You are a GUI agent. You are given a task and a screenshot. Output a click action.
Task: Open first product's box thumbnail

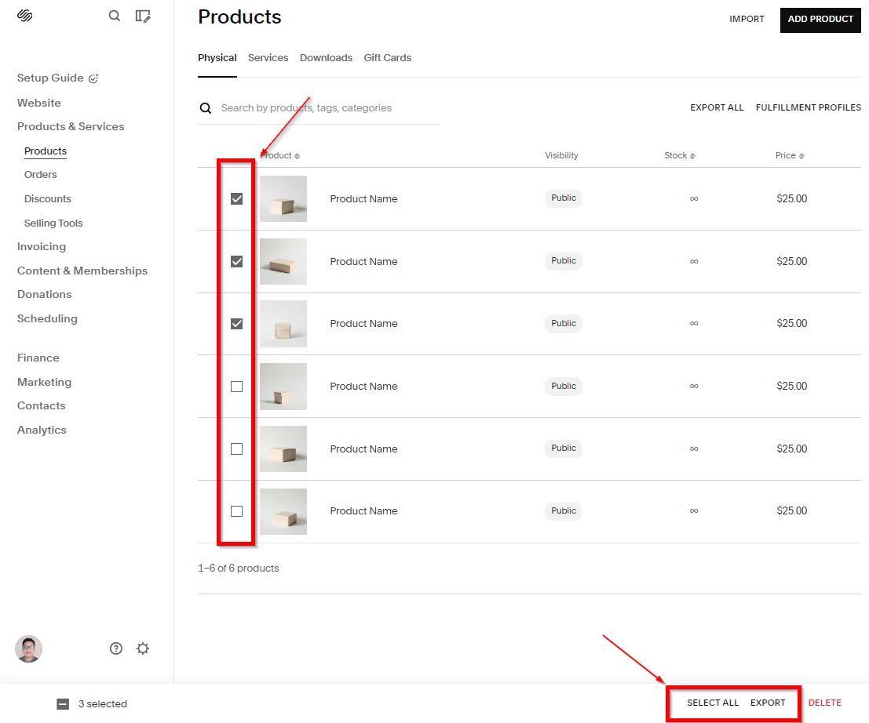tap(283, 198)
